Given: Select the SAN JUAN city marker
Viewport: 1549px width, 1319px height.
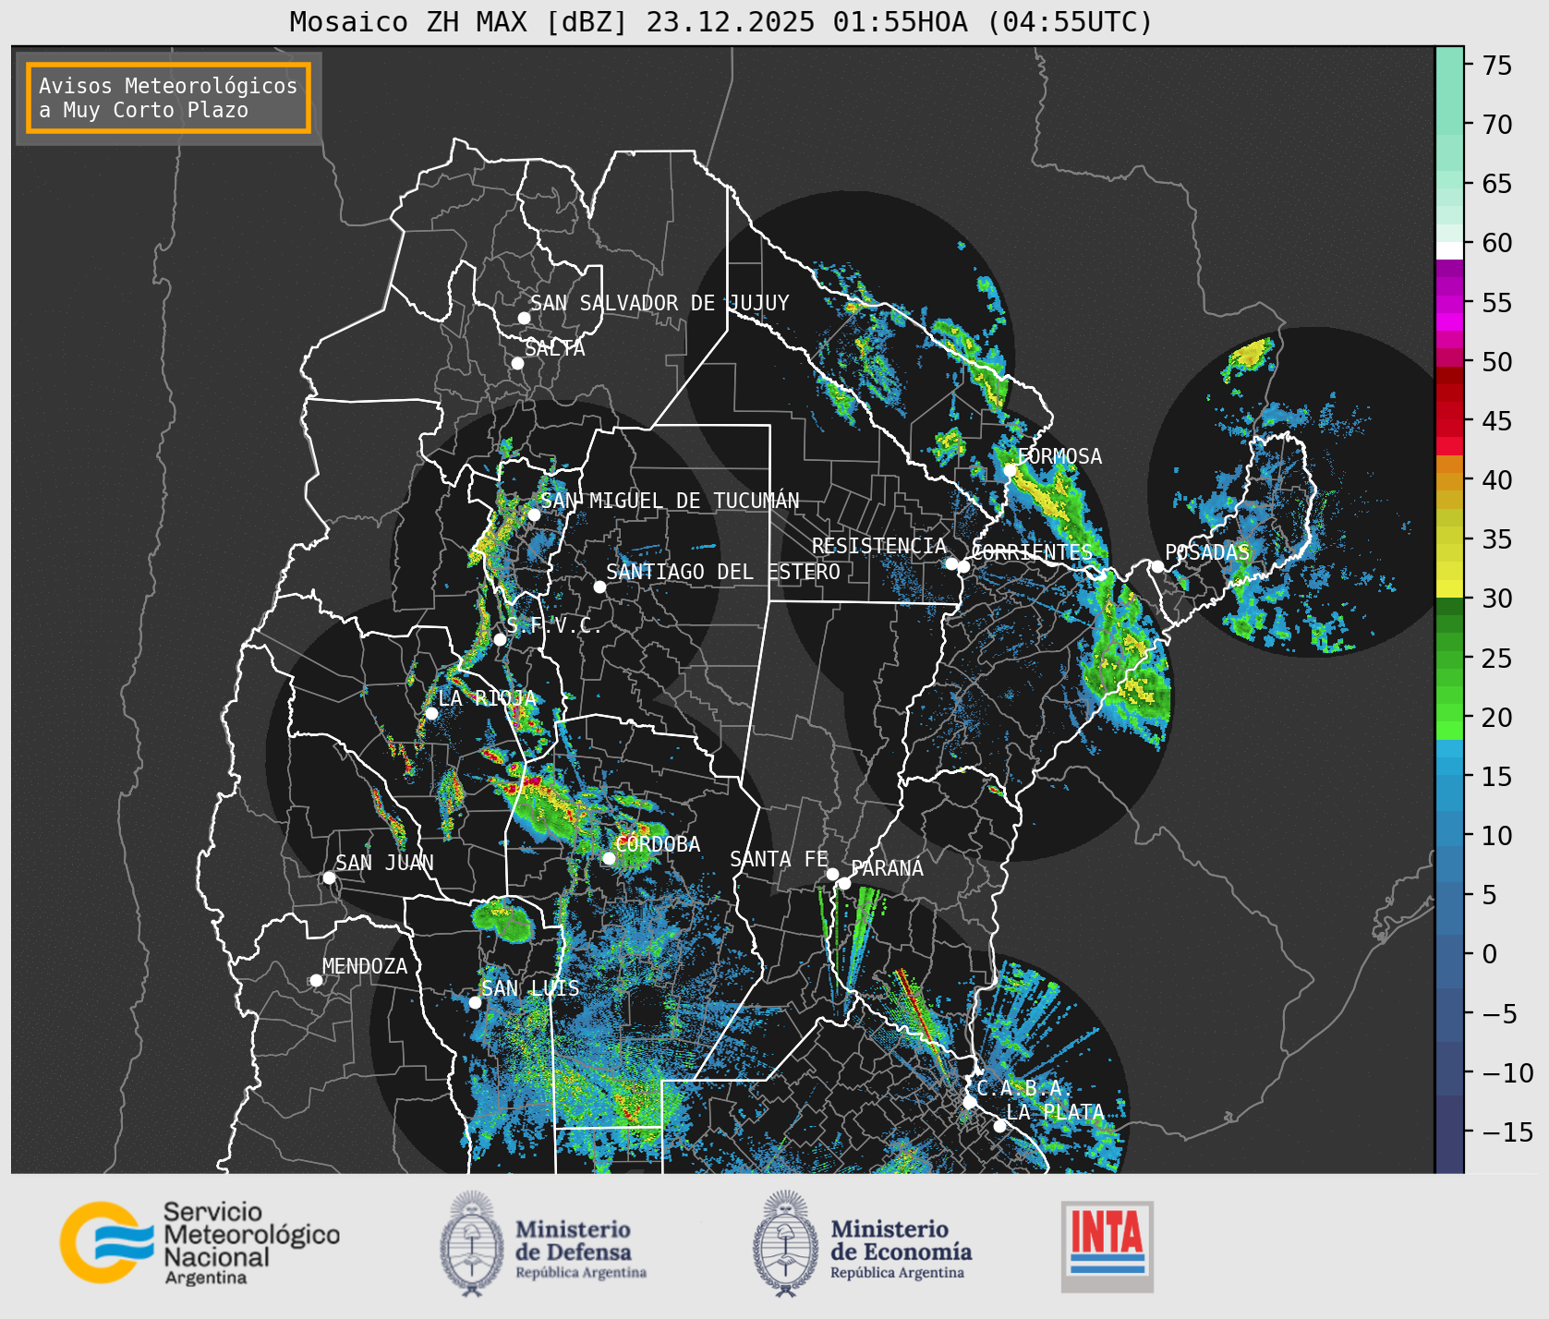Looking at the screenshot, I should [x=329, y=877].
